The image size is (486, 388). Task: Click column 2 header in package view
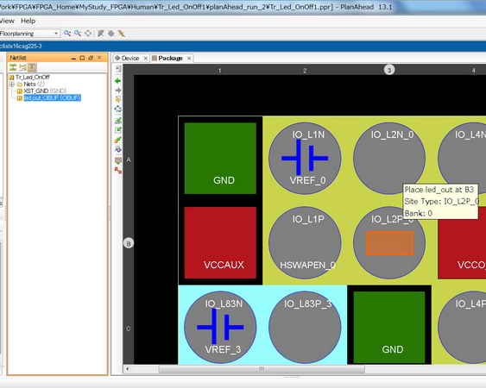[305, 71]
